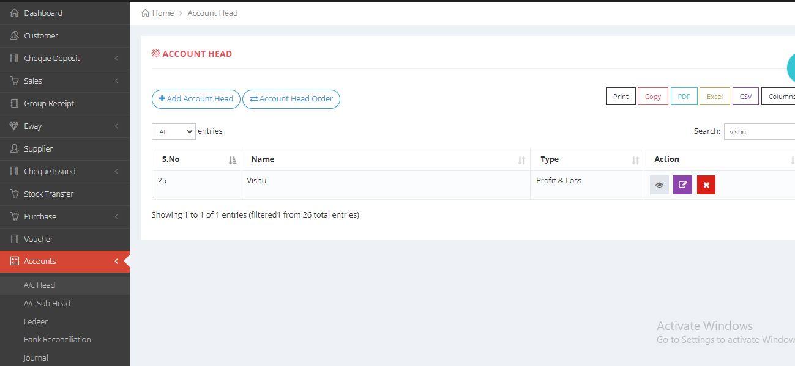Viewport: 795px width, 366px height.
Task: Export table using the PDF button
Action: (x=684, y=97)
